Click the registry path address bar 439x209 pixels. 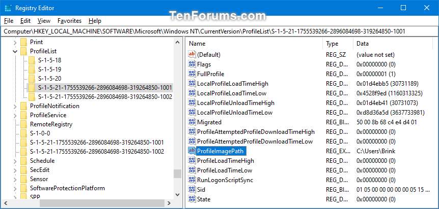[220, 31]
